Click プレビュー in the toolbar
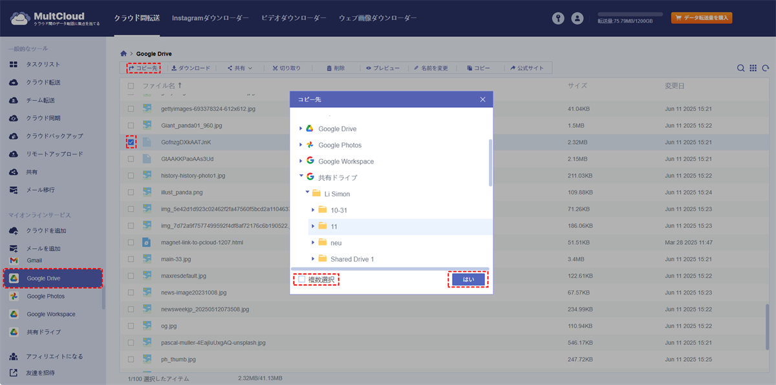The image size is (776, 385). click(x=383, y=68)
